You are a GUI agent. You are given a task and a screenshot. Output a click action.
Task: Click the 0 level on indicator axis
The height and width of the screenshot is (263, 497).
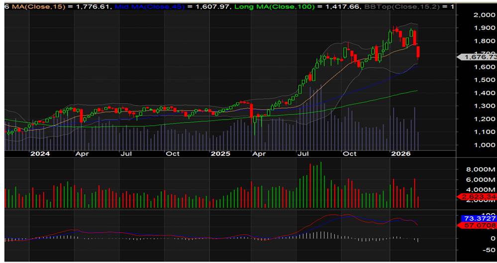coord(493,238)
